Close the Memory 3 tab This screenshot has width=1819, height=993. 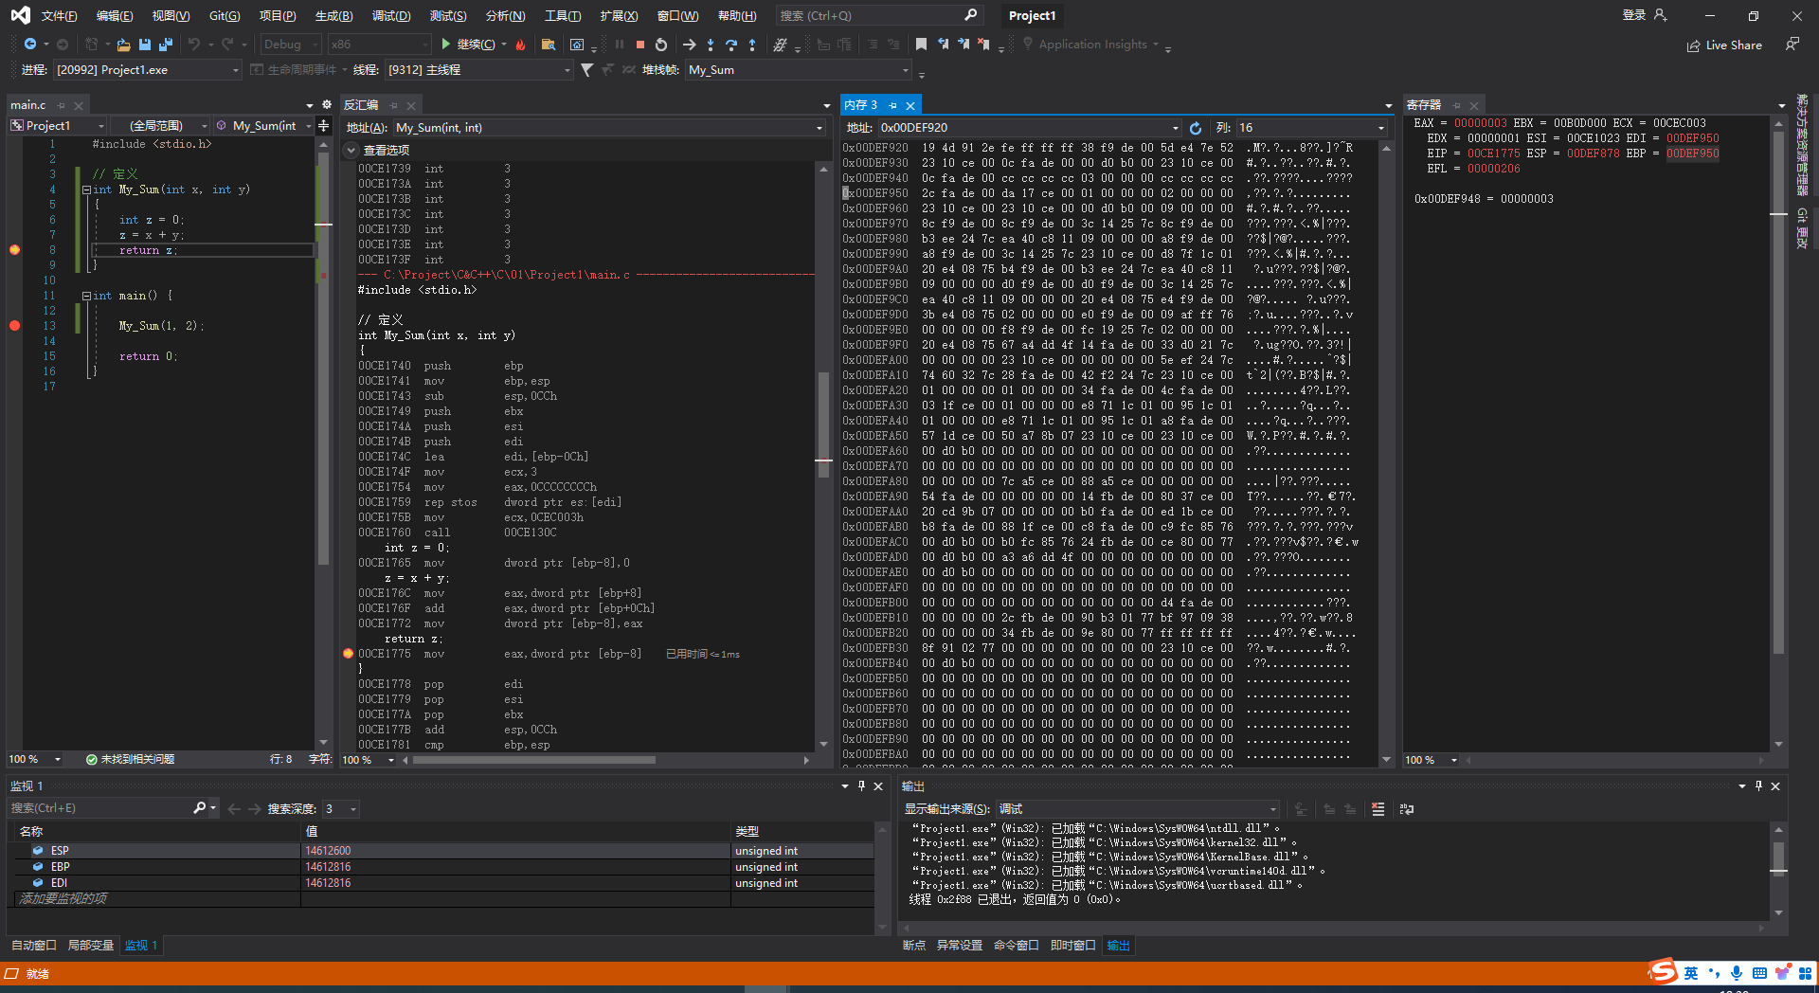point(910,105)
